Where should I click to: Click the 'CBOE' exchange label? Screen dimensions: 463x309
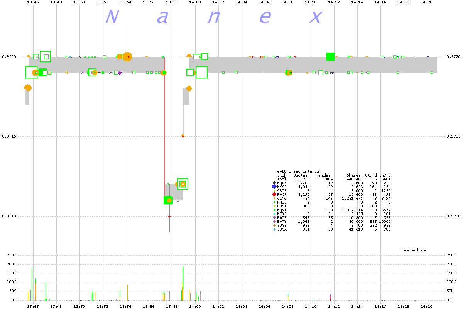[x=282, y=190]
